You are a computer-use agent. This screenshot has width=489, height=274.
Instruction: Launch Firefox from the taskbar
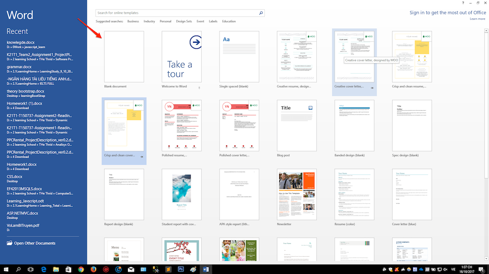93,269
